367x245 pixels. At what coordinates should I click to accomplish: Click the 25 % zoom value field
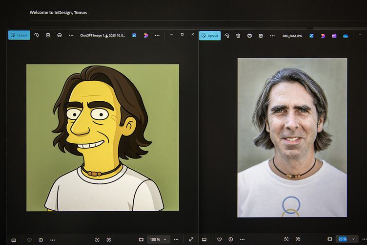[x=343, y=239]
